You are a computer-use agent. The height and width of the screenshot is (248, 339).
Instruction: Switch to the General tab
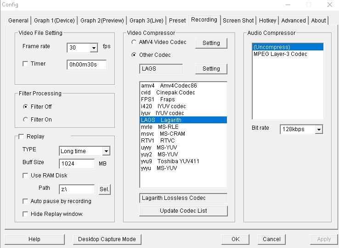[18, 21]
